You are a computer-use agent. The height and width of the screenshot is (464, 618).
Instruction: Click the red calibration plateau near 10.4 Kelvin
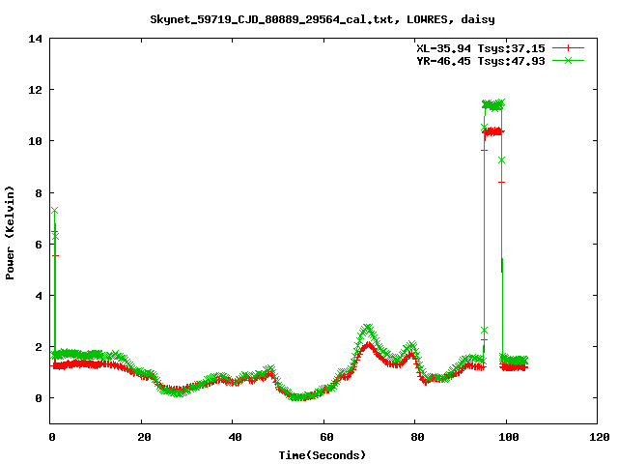click(x=493, y=131)
